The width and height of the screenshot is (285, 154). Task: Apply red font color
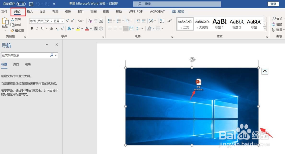click(87, 28)
